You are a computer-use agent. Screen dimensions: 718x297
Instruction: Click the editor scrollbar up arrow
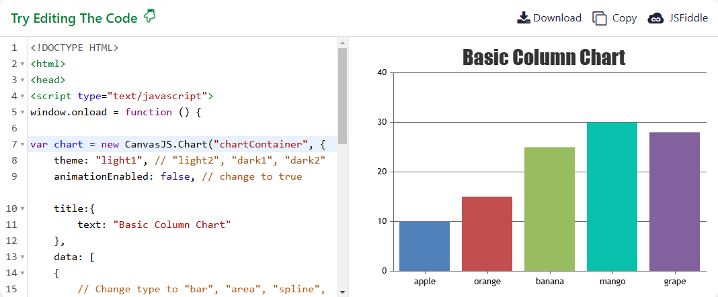tap(342, 43)
